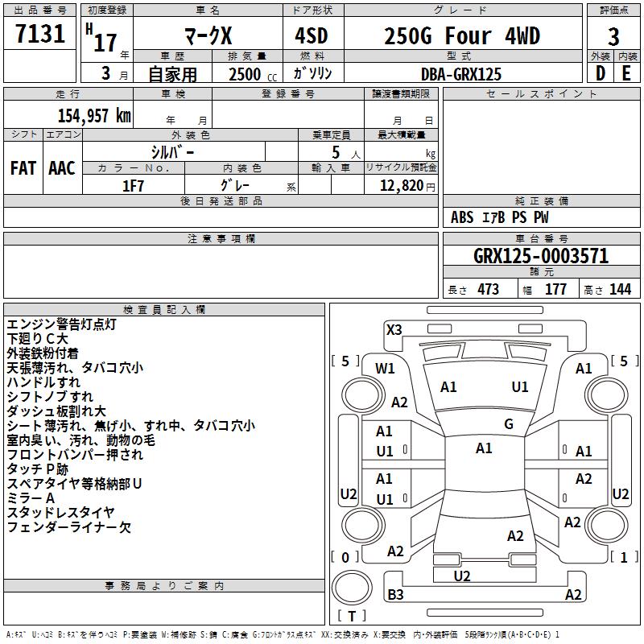644x644 pixels.
Task: Click the 注意事項欄 header
Action: pyautogui.click(x=221, y=238)
